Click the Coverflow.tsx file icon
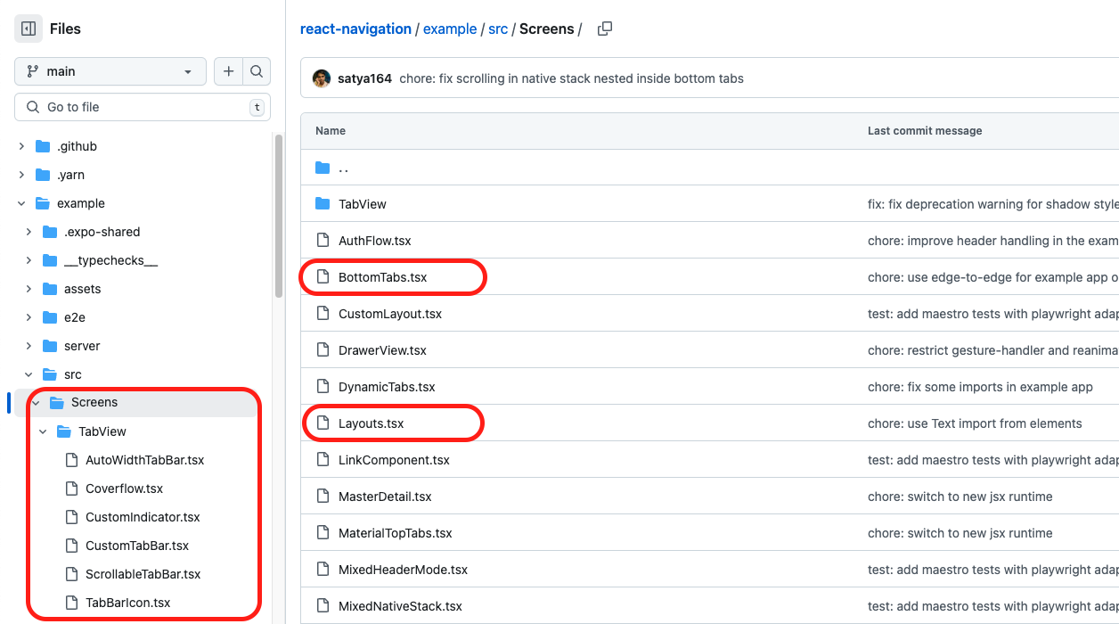Viewport: 1119px width, 624px height. (71, 489)
